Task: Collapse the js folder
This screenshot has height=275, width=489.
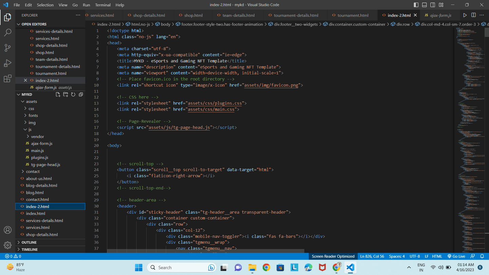Action: 50,129
